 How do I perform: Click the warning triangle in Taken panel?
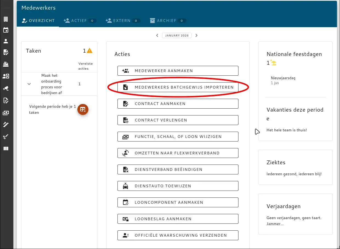coord(90,51)
